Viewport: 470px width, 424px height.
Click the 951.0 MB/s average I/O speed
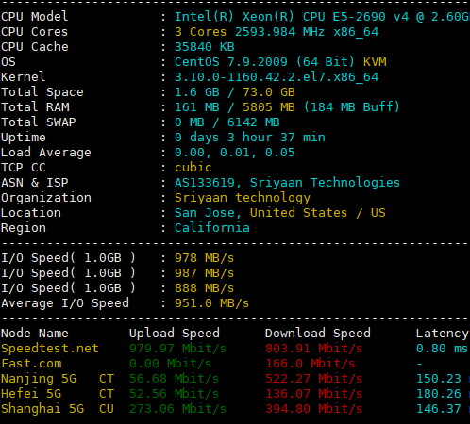[211, 303]
